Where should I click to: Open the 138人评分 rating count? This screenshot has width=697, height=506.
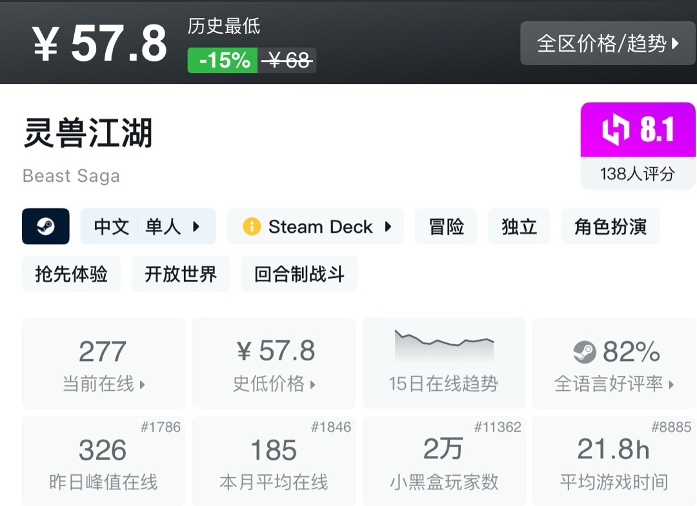pyautogui.click(x=638, y=173)
